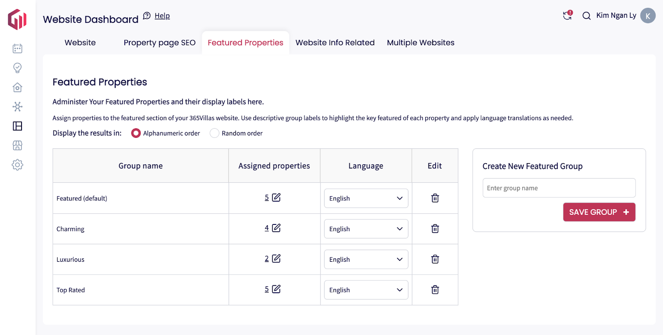Open the 4 properties count for Charming

(x=267, y=228)
